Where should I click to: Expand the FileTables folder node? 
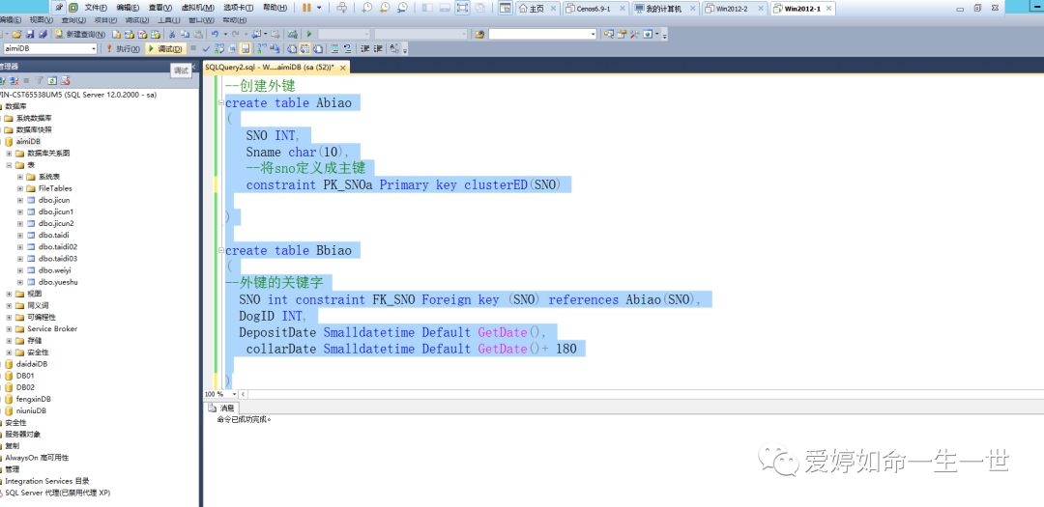click(x=20, y=188)
